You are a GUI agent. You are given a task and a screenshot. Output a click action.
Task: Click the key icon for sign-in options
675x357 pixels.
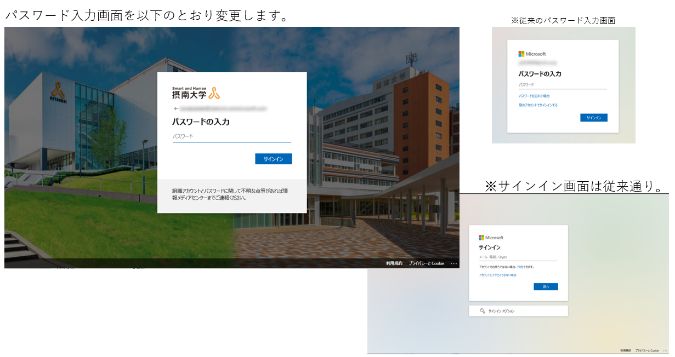click(482, 311)
